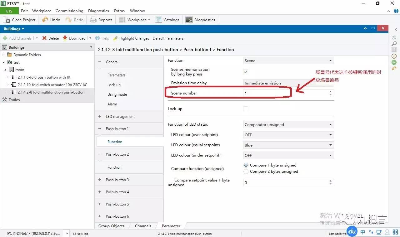
Task: Click the red Delete icon
Action: (44, 38)
